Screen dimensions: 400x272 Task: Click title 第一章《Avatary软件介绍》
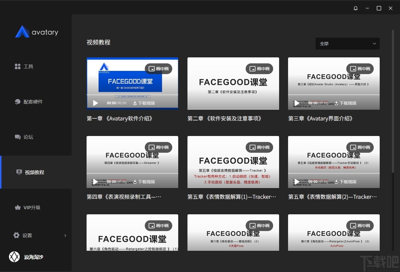click(120, 119)
